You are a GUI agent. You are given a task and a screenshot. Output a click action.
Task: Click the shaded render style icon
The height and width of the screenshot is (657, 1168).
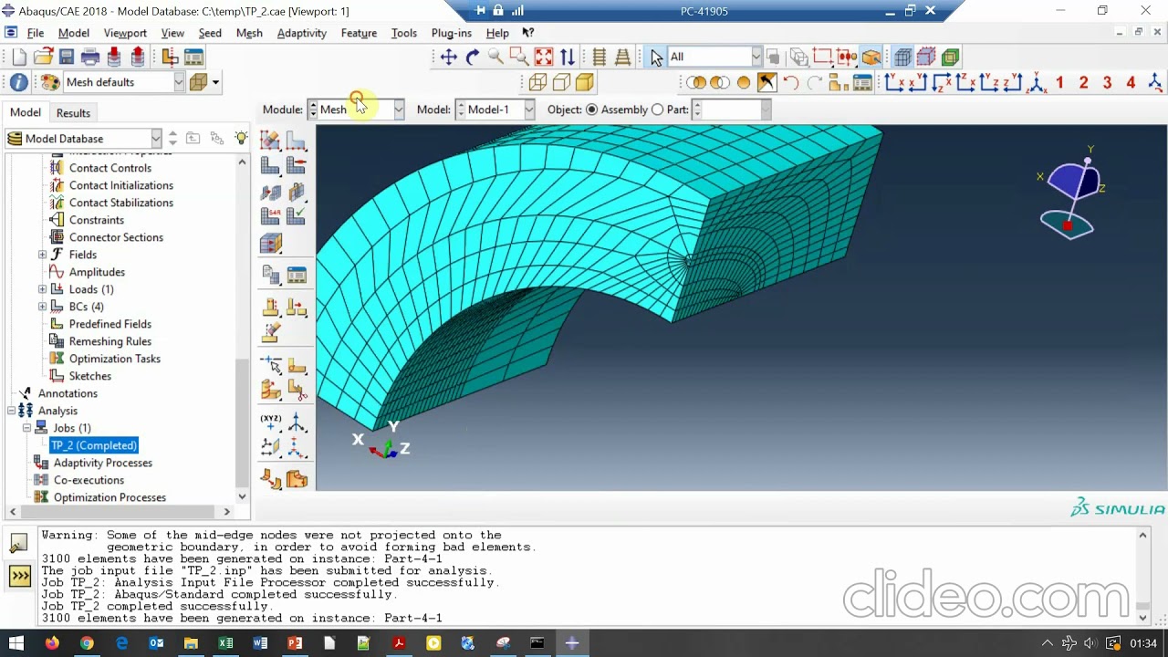click(585, 83)
